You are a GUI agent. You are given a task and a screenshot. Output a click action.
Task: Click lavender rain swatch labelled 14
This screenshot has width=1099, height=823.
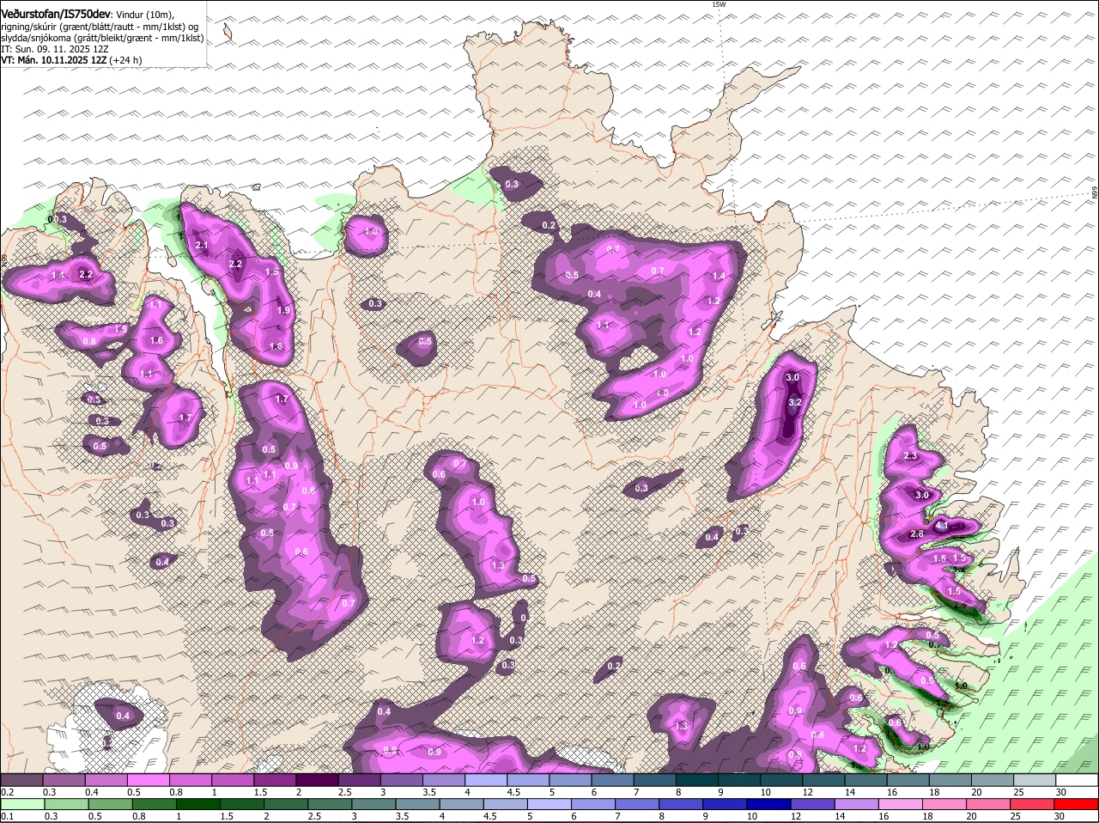858,804
